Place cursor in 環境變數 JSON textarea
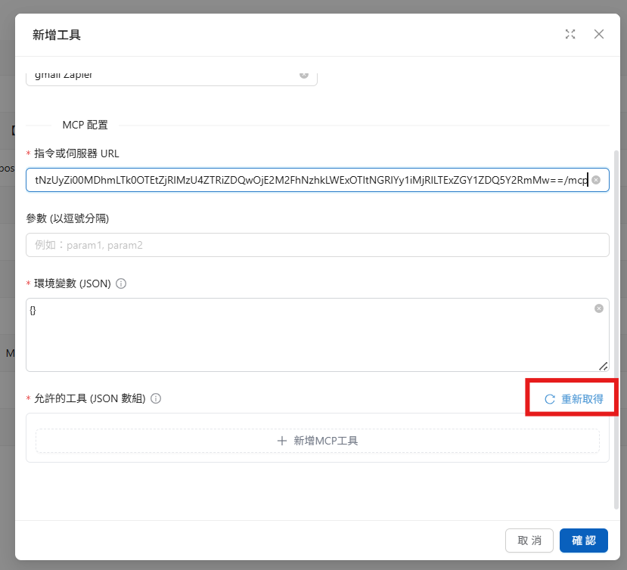627x570 pixels. [303, 335]
